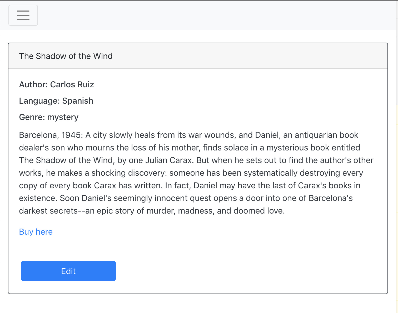Click the Genre label text
The height and width of the screenshot is (313, 398).
click(32, 117)
